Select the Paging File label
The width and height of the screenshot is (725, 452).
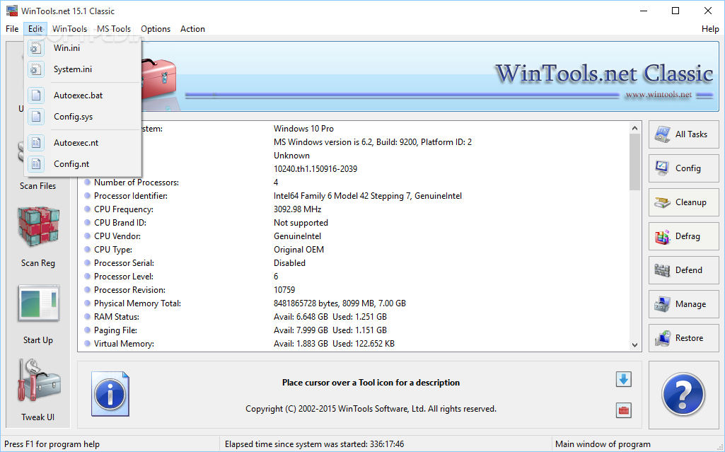click(115, 330)
